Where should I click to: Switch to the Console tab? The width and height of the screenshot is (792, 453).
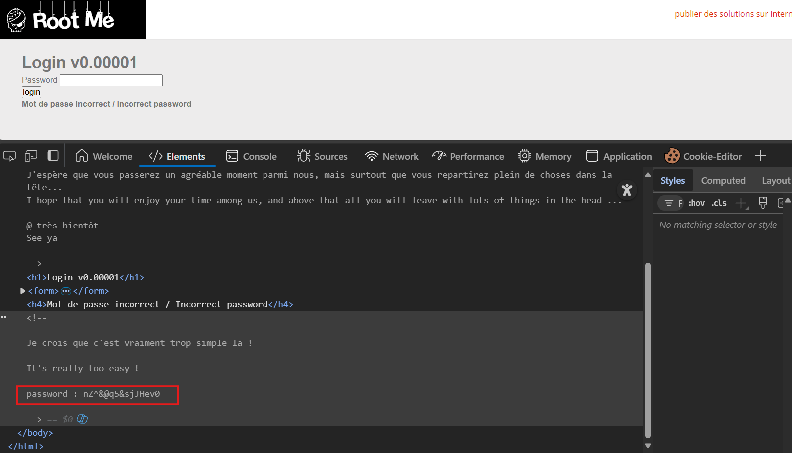pyautogui.click(x=252, y=156)
